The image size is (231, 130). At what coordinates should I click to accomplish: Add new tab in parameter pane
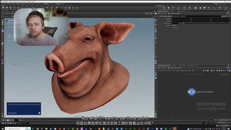(188, 11)
